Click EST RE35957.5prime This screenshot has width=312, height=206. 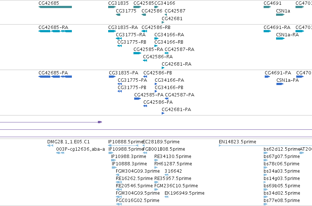(157, 182)
